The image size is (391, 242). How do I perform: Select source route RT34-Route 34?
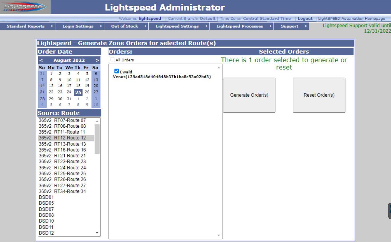[66, 191]
